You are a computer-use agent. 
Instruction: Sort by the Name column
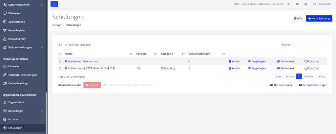(x=131, y=54)
